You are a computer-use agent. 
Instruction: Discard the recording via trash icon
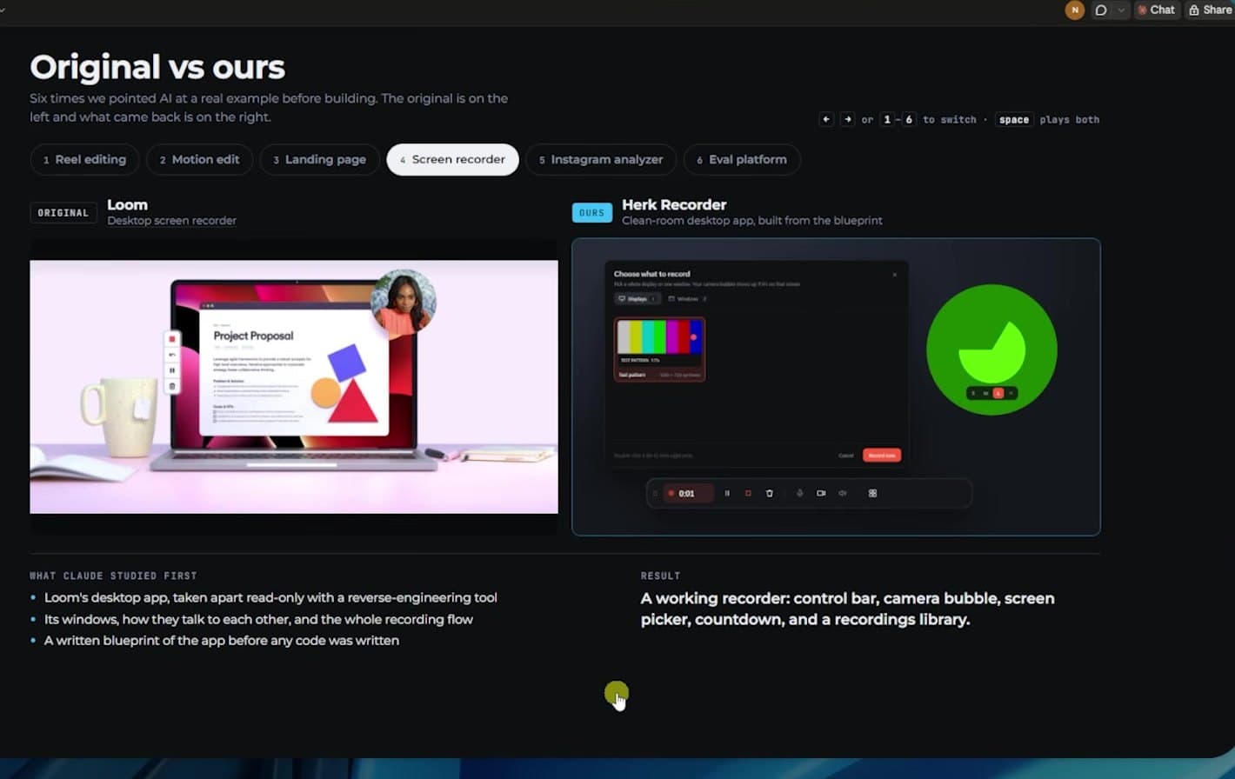point(769,493)
